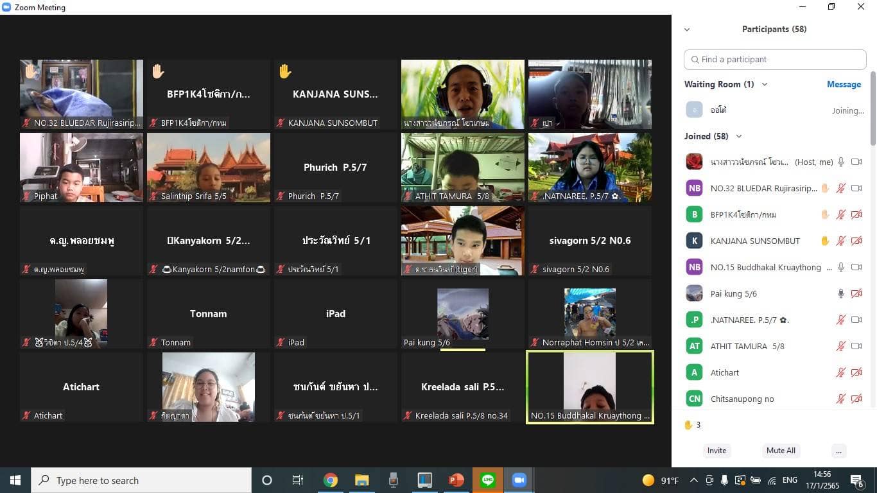Toggle the host's microphone icon in participants list
The width and height of the screenshot is (877, 493).
pyautogui.click(x=841, y=162)
